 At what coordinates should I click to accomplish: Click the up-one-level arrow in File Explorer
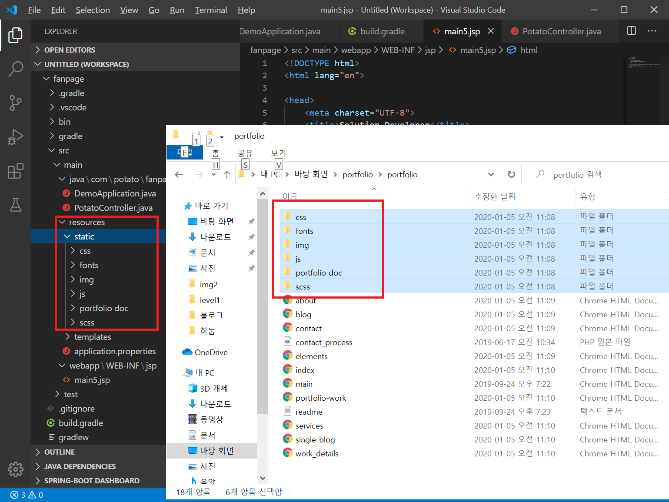(x=227, y=174)
